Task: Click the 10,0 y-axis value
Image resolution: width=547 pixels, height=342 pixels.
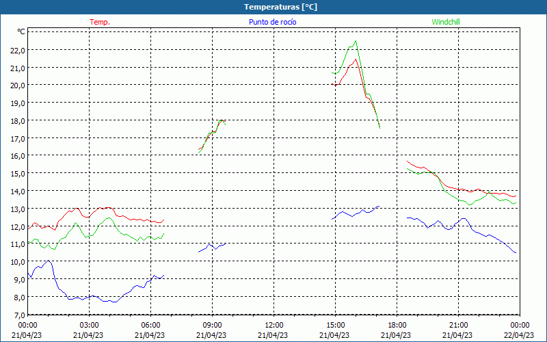Action: (x=18, y=262)
